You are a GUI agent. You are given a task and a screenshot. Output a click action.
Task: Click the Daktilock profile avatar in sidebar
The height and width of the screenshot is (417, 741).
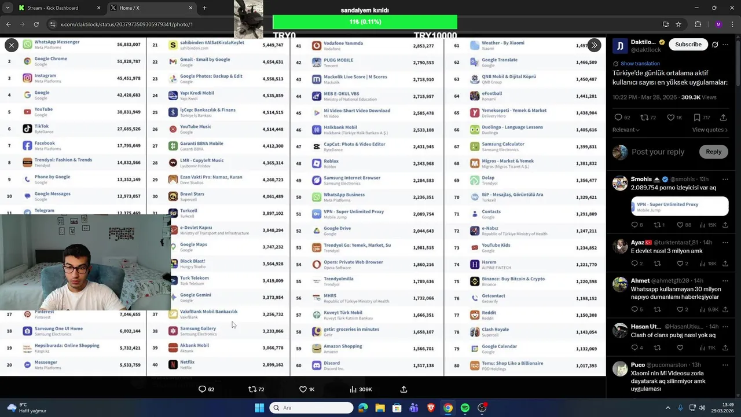click(x=620, y=46)
